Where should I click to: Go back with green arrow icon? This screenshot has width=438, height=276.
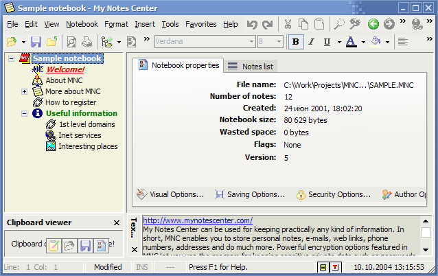[373, 24]
